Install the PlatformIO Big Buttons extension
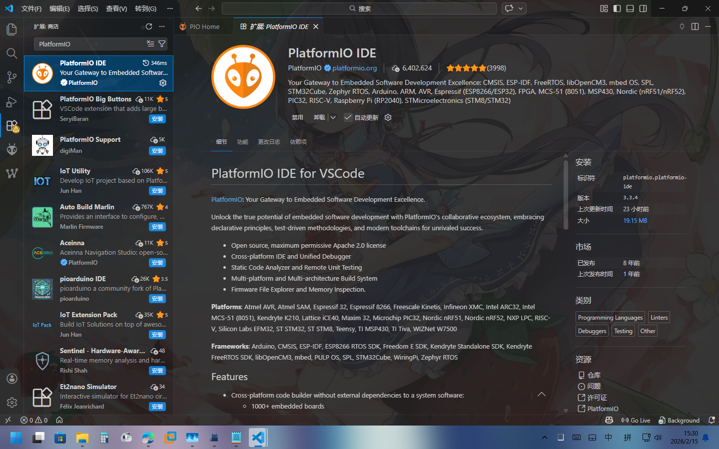The height and width of the screenshot is (449, 719). pos(157,119)
